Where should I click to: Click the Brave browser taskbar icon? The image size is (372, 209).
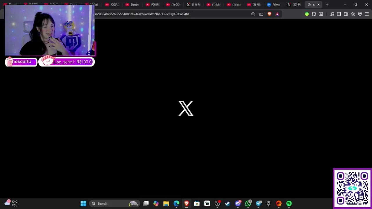(x=187, y=203)
